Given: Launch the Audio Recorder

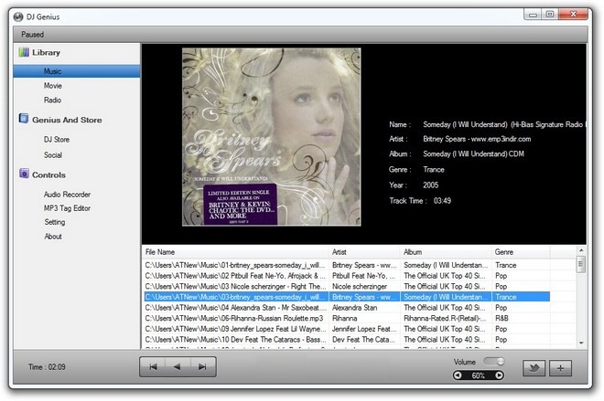Looking at the screenshot, I should pos(67,195).
